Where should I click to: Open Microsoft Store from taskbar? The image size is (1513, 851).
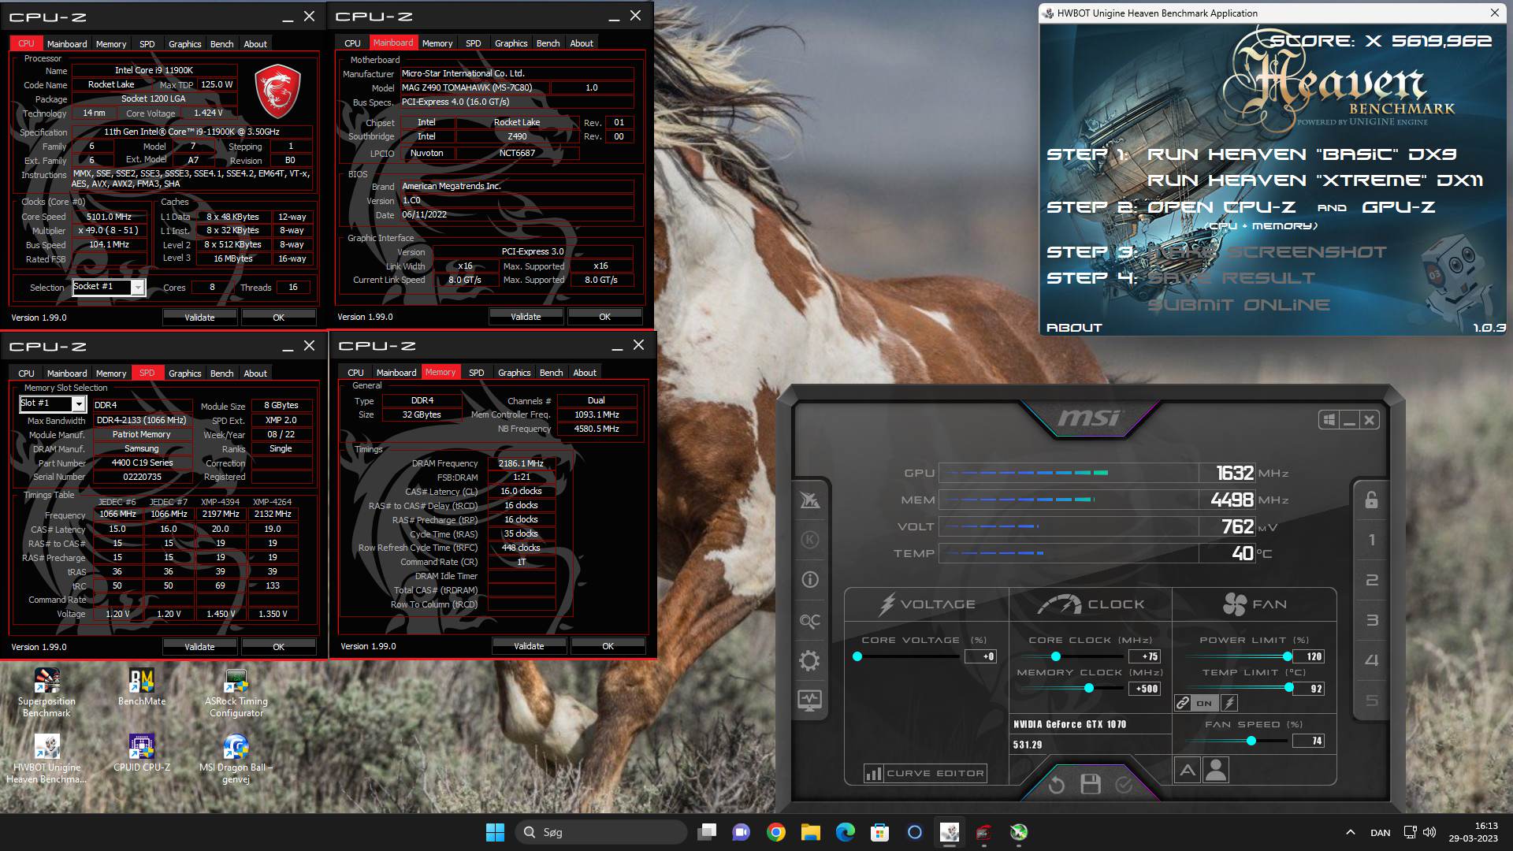pyautogui.click(x=880, y=832)
